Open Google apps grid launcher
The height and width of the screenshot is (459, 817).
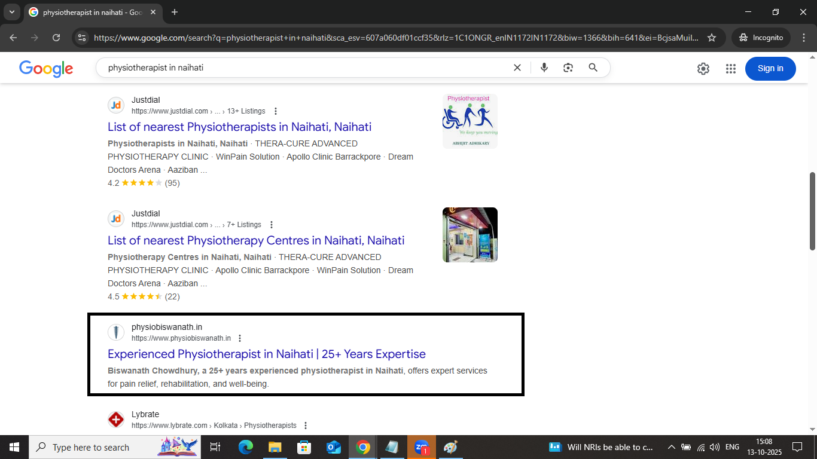pyautogui.click(x=730, y=68)
